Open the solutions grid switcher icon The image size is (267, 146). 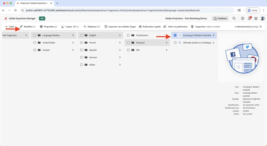coord(256,19)
